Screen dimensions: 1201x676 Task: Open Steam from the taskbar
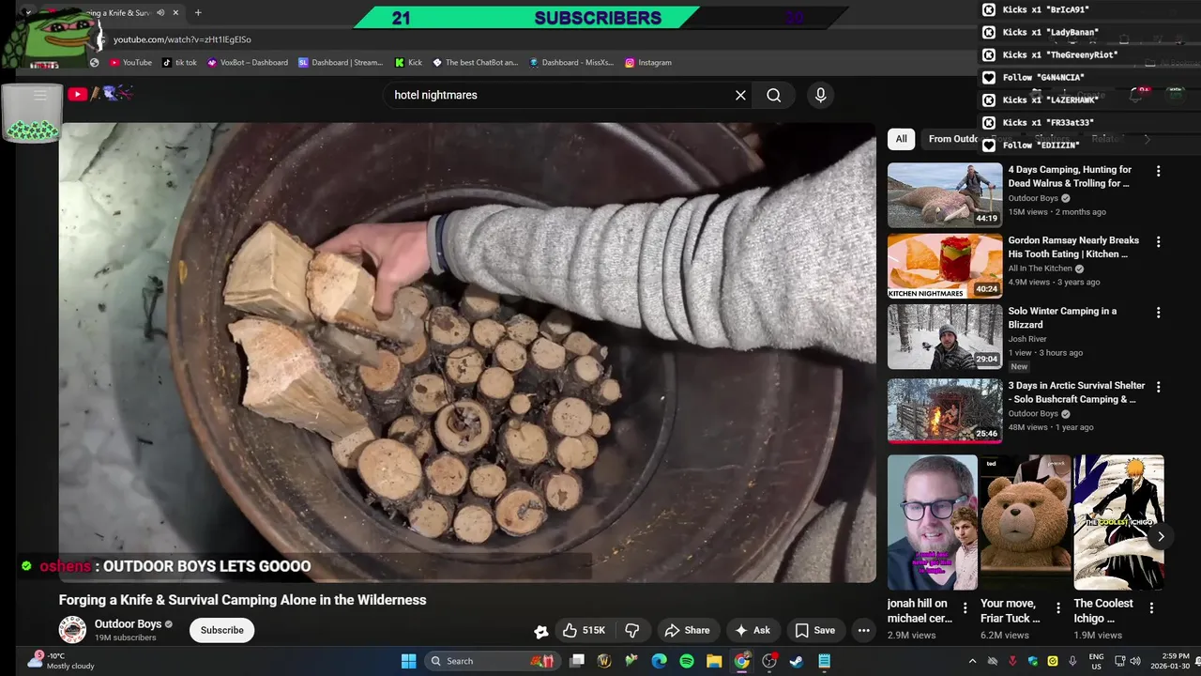click(x=797, y=661)
